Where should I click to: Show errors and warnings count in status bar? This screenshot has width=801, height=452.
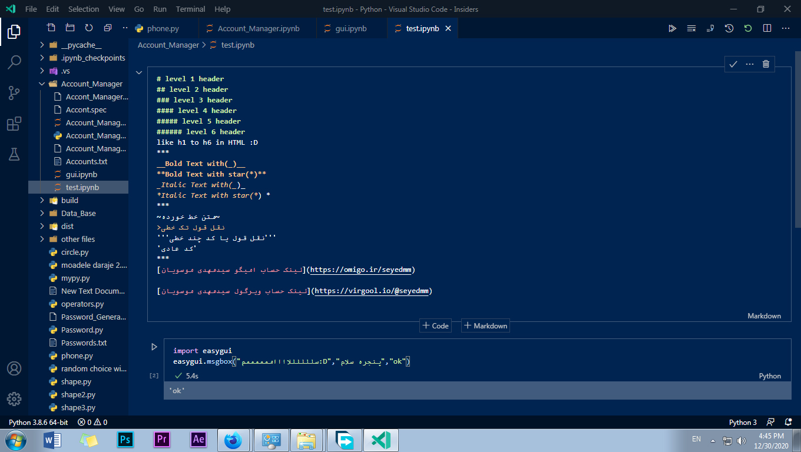[92, 422]
